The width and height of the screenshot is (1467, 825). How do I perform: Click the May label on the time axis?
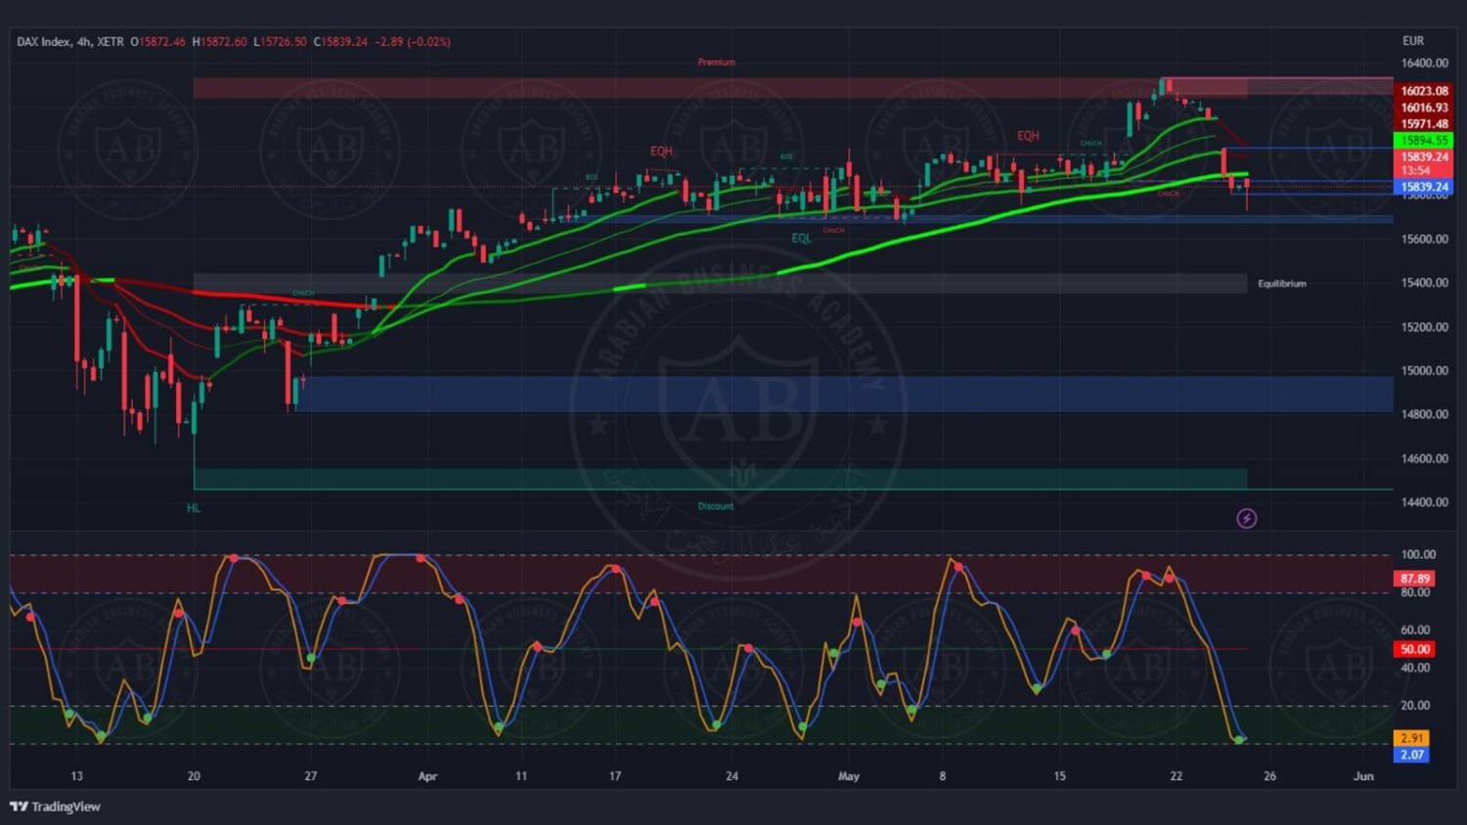point(849,776)
